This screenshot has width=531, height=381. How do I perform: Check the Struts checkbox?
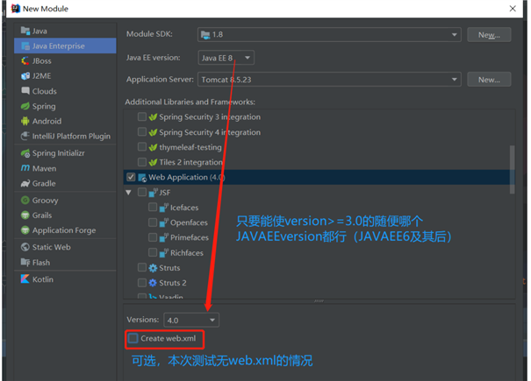(x=142, y=268)
